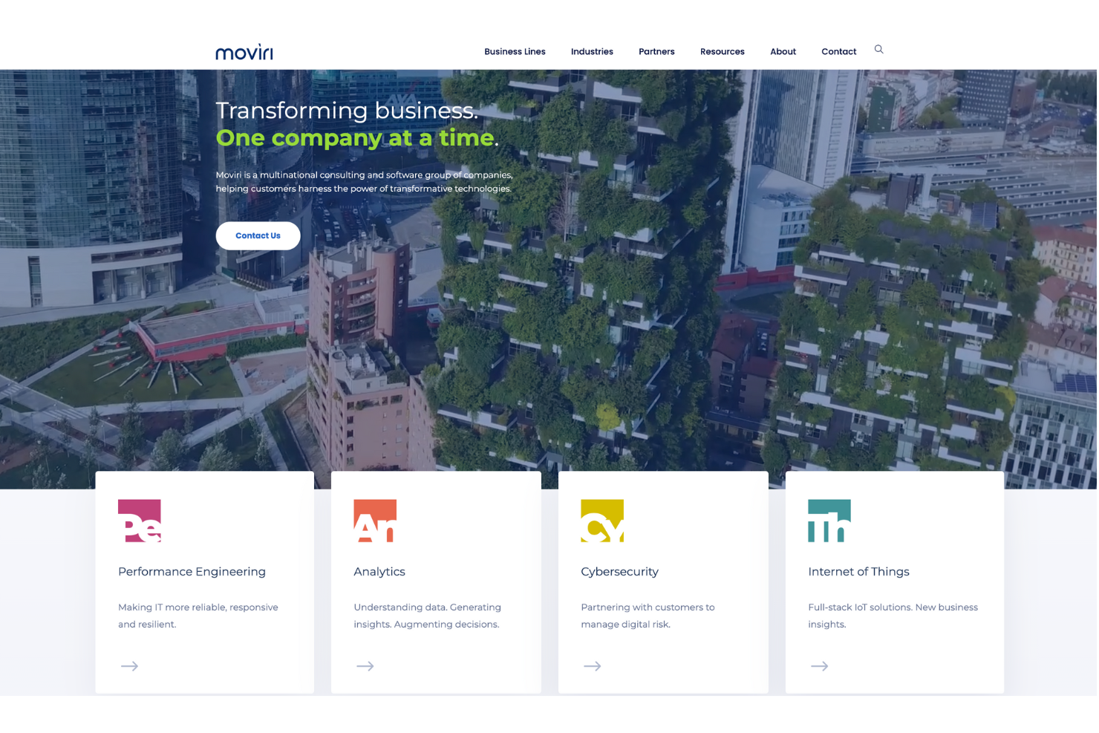The image size is (1099, 733).
Task: Open the Partners menu
Action: 656,51
